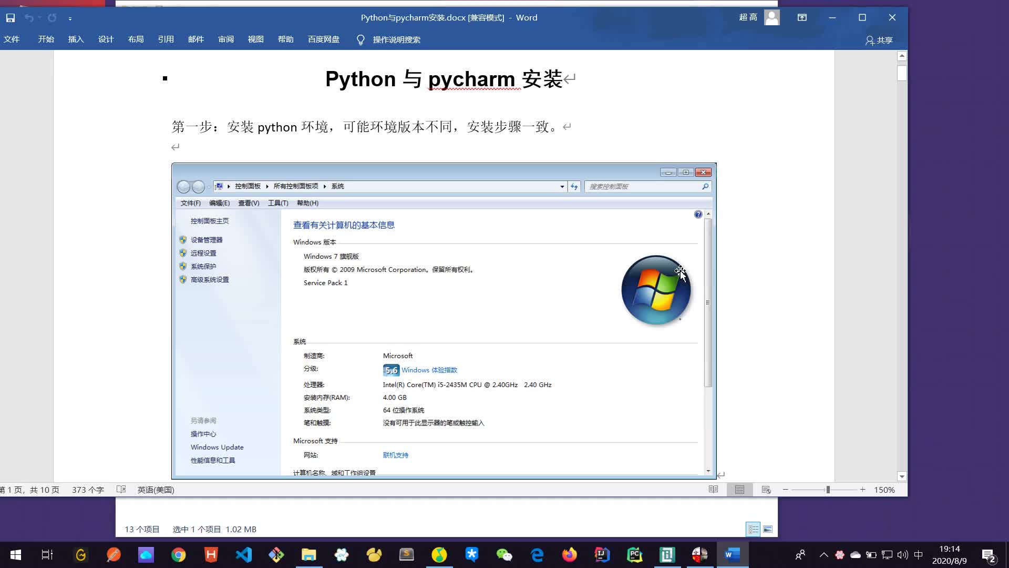Select large icons view in Explorer window

tap(768, 529)
